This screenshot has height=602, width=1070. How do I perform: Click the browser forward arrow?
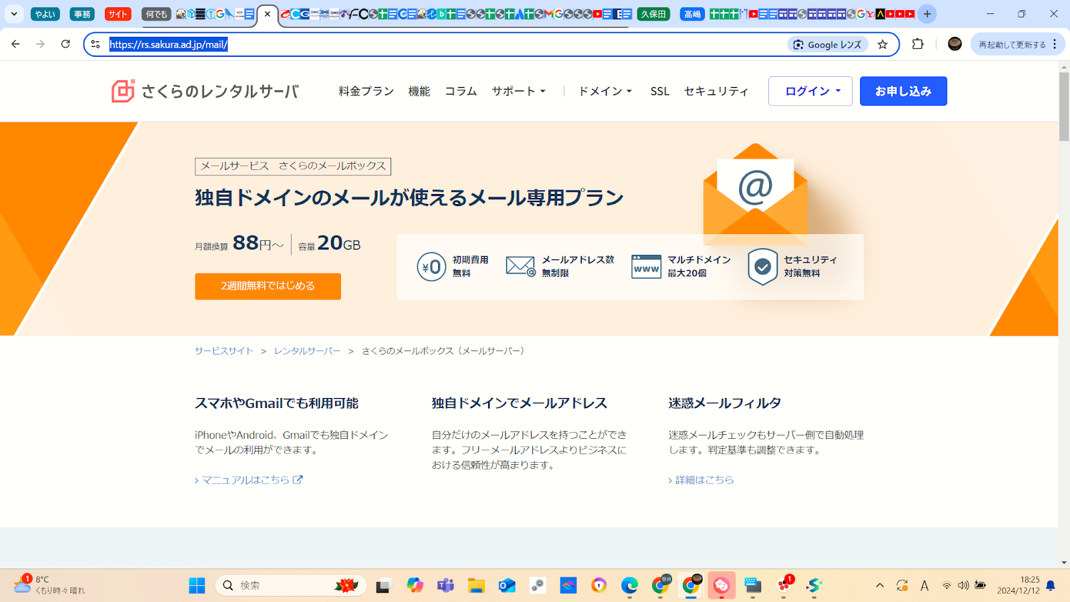click(40, 44)
